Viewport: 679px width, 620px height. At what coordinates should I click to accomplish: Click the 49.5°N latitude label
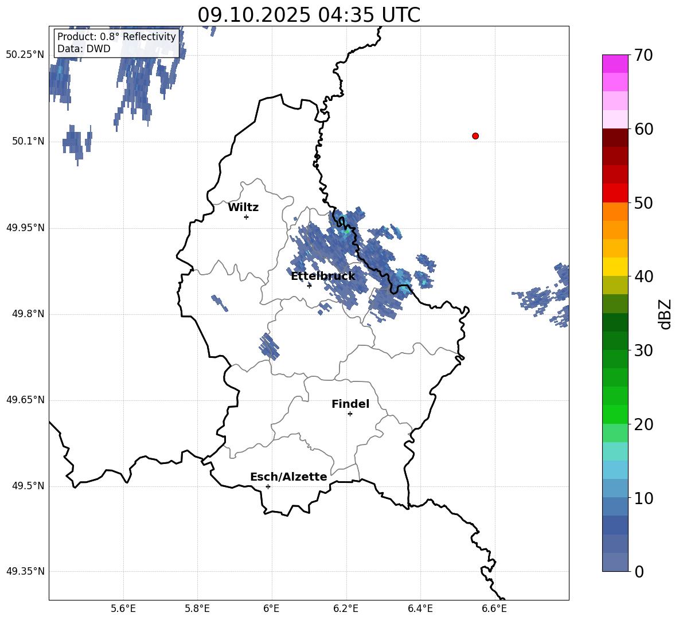[28, 486]
